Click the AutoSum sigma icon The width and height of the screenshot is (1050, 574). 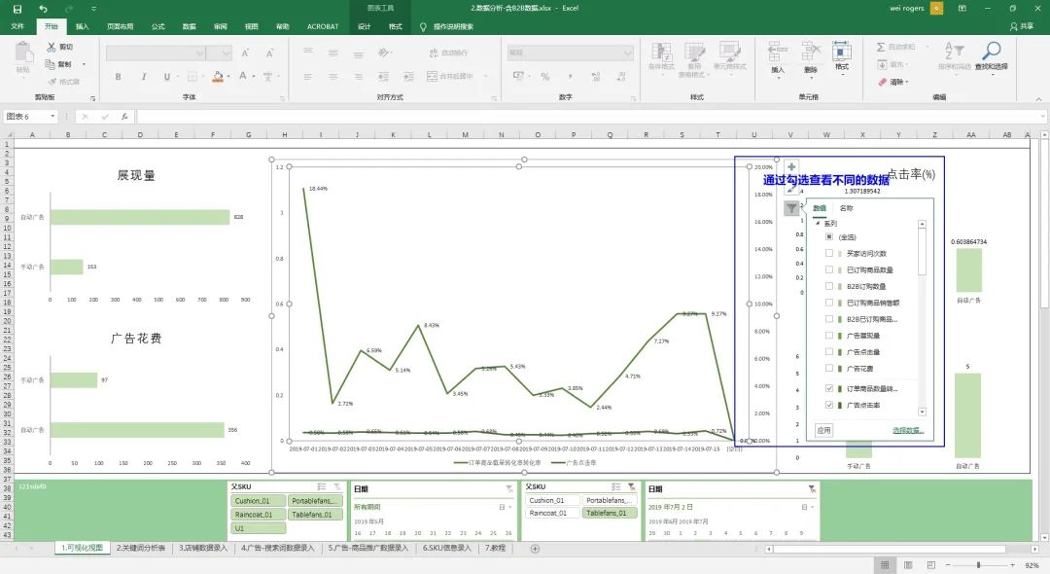point(881,47)
